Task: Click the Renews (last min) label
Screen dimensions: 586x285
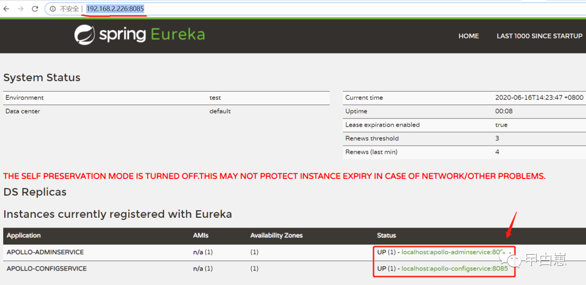Action: pos(371,152)
